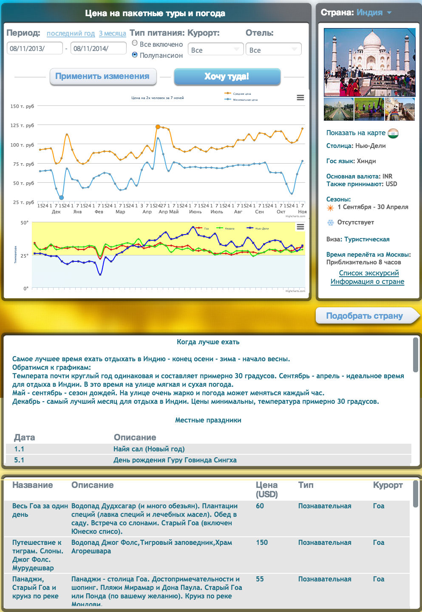
Task: Select the colorful crowd thumbnail
Action: 369,109
